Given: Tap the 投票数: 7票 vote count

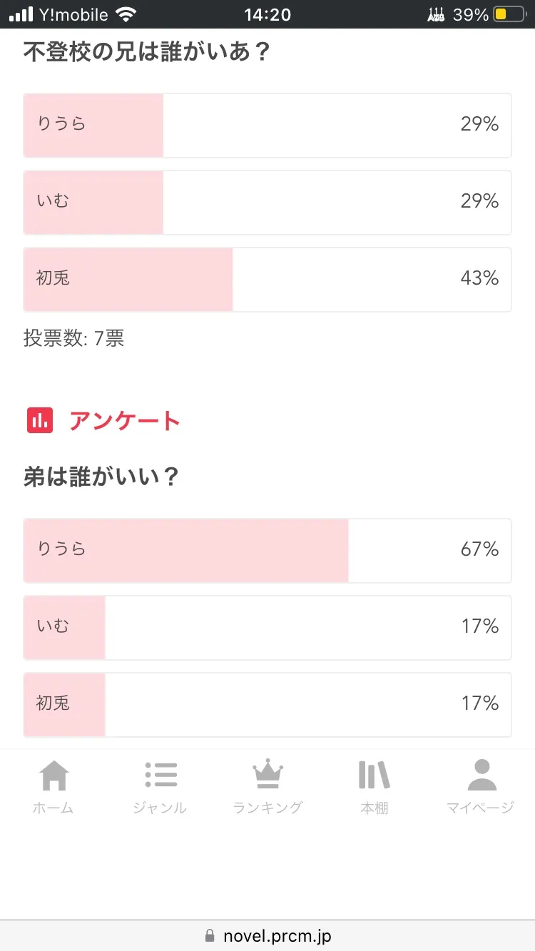Looking at the screenshot, I should (74, 339).
